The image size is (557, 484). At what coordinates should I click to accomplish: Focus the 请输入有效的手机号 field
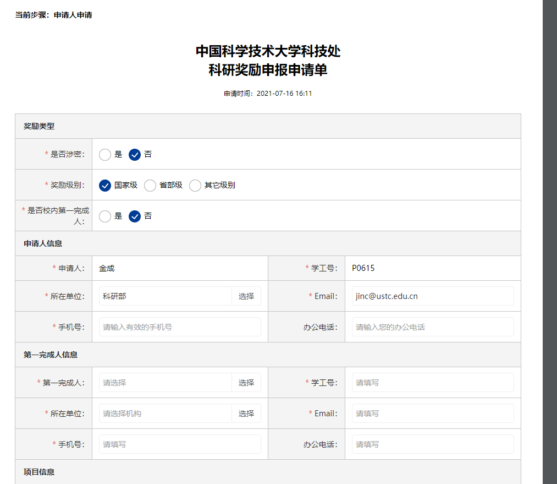[x=180, y=327]
